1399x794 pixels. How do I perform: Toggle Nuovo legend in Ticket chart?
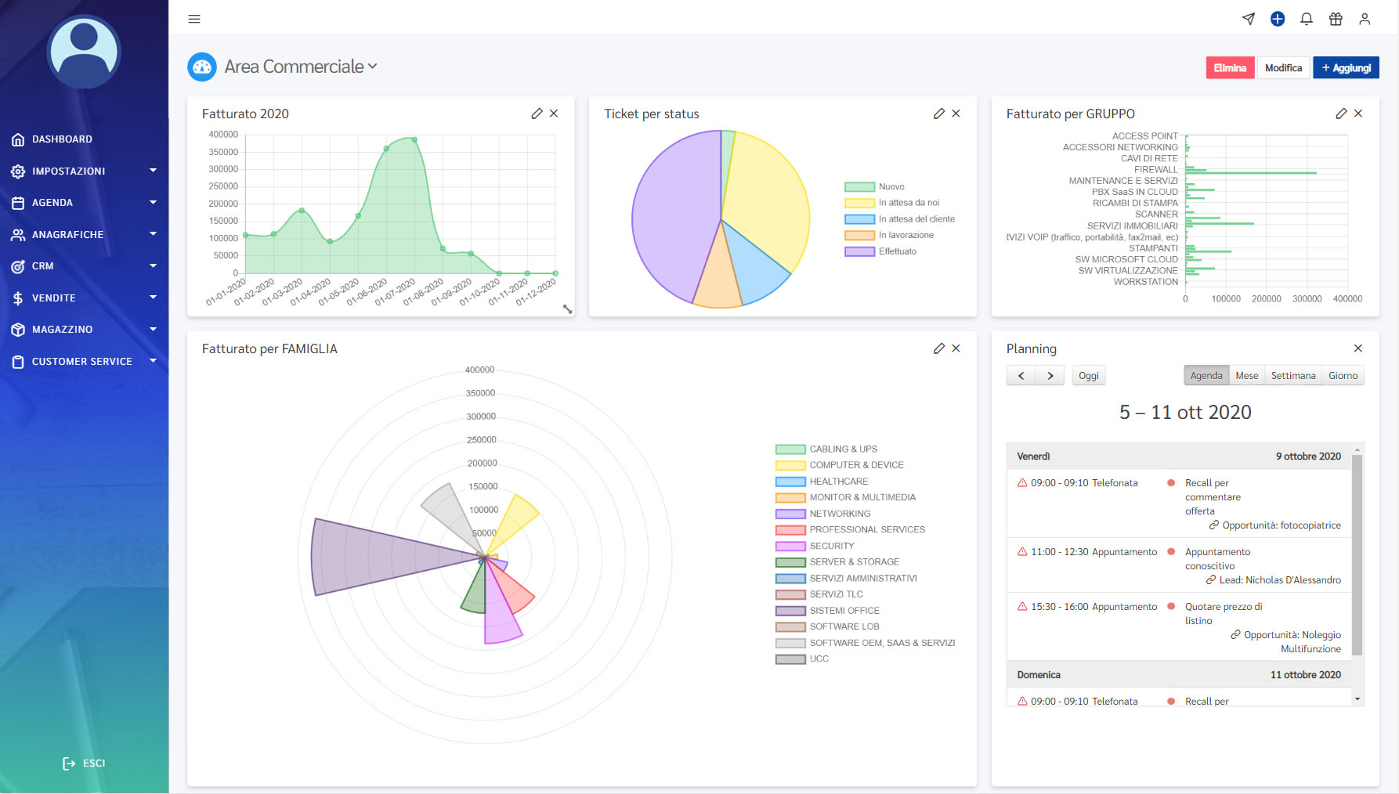(874, 186)
